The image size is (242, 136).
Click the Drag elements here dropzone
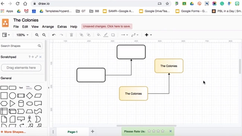21,68
